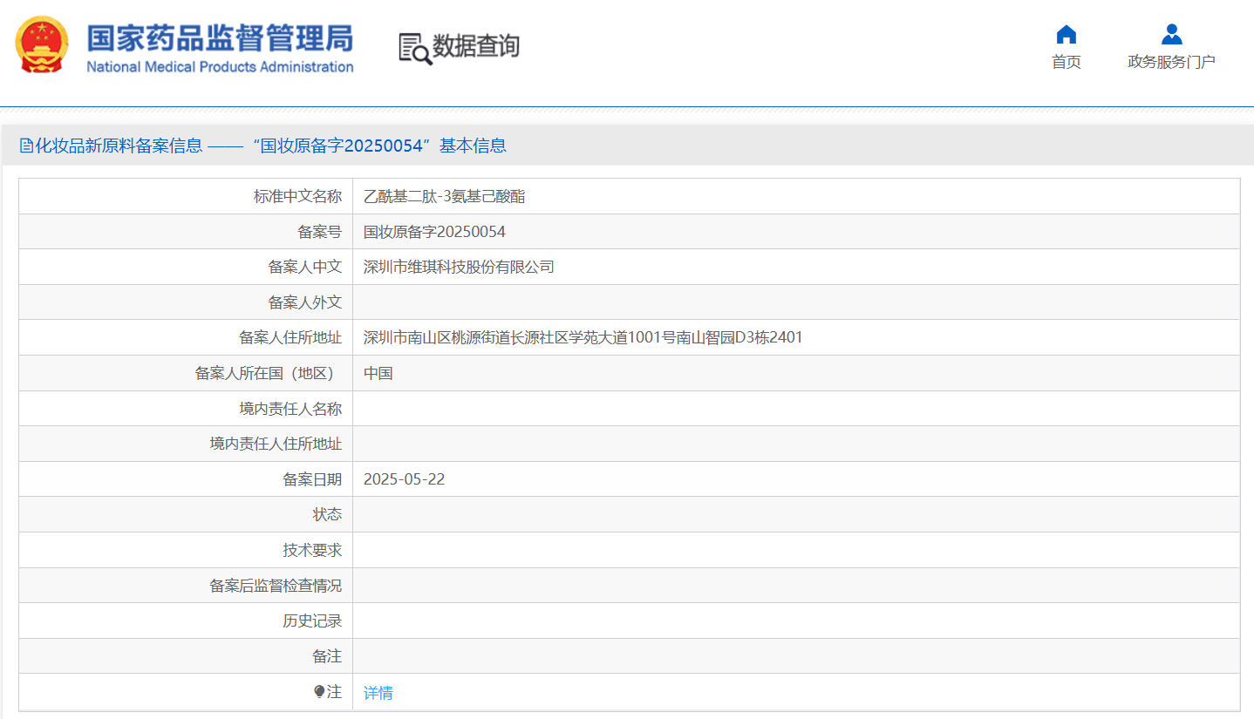Click the label 备案人中文
Image resolution: width=1254 pixels, height=719 pixels.
[x=305, y=268]
